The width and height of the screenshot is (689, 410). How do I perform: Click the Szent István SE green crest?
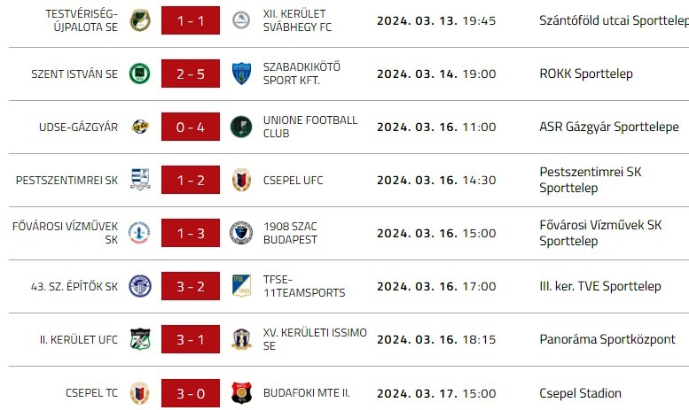click(x=139, y=73)
